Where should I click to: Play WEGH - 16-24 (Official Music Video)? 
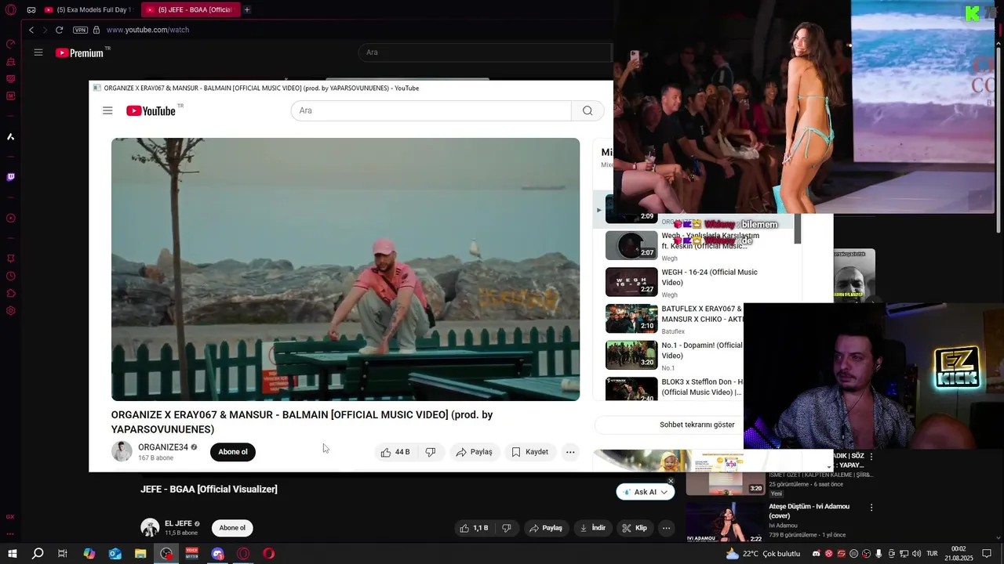709,277
